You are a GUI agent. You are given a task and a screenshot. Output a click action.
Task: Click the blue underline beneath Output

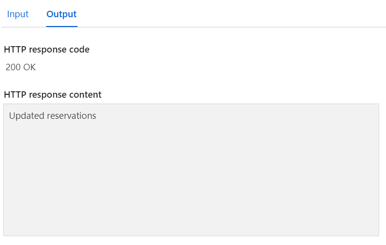61,27
